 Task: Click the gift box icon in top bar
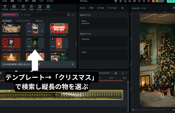(x=116, y=1)
